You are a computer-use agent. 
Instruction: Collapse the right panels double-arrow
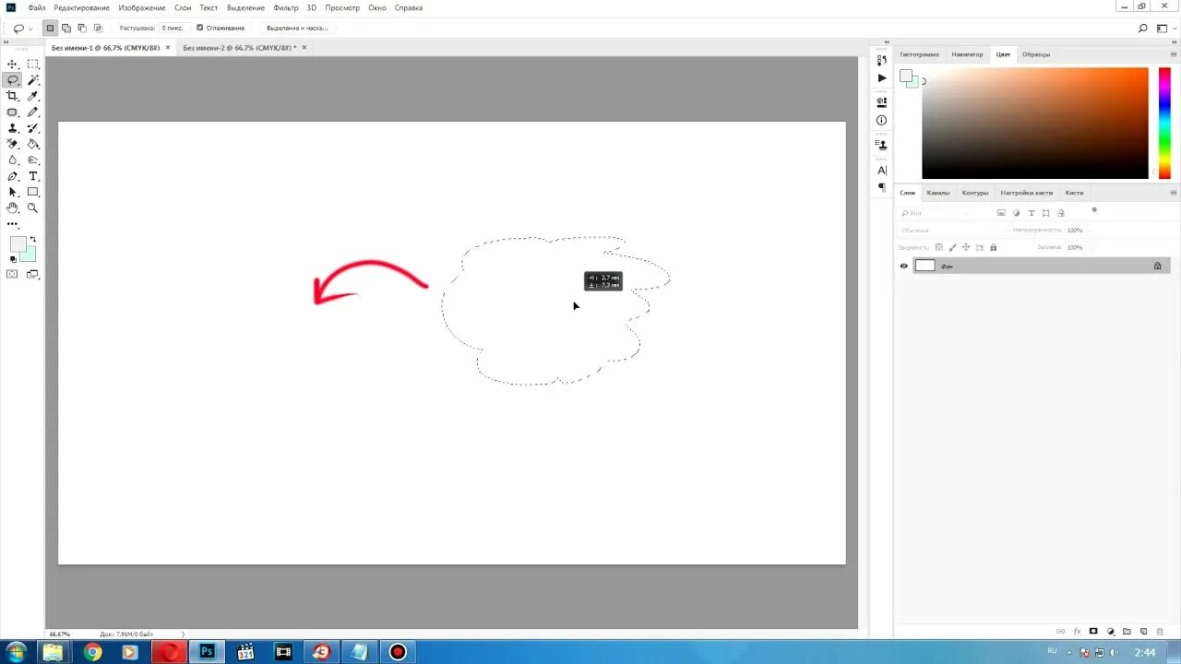tap(1173, 42)
